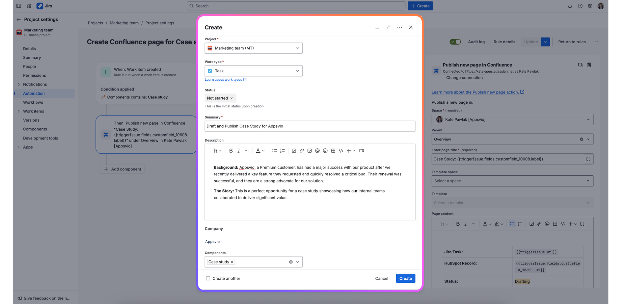Screen dimensions: 621x304
Task: Duplicate the Publish new page component
Action: click(580, 65)
